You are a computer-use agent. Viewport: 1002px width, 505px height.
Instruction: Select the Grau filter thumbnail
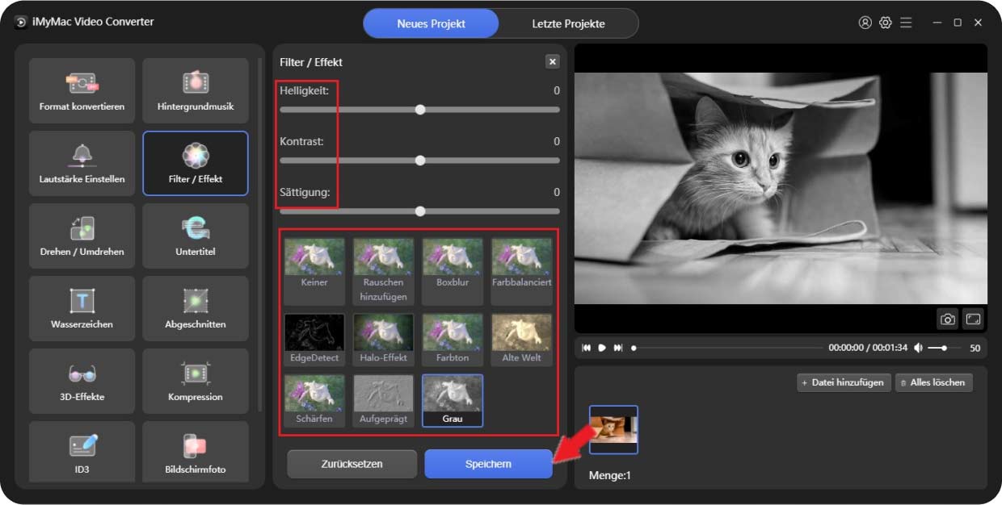coord(453,400)
